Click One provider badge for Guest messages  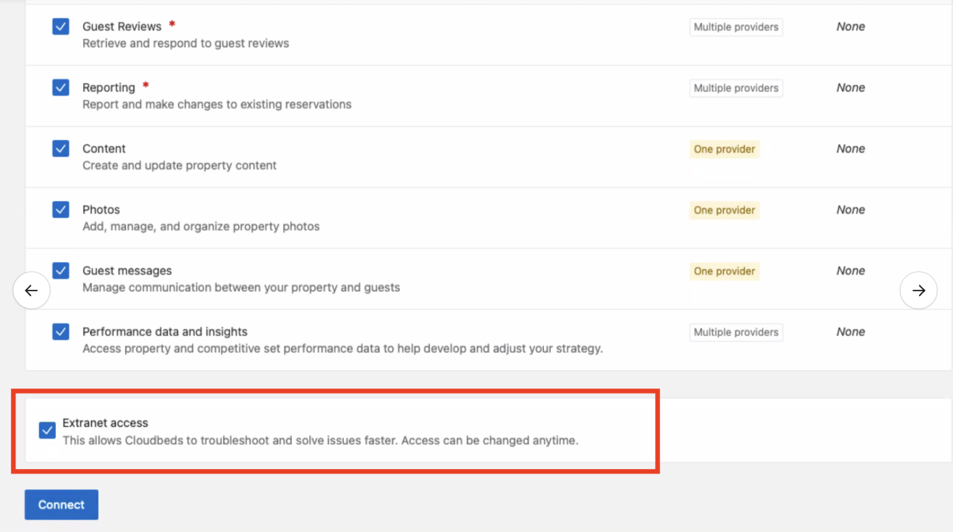(x=724, y=271)
